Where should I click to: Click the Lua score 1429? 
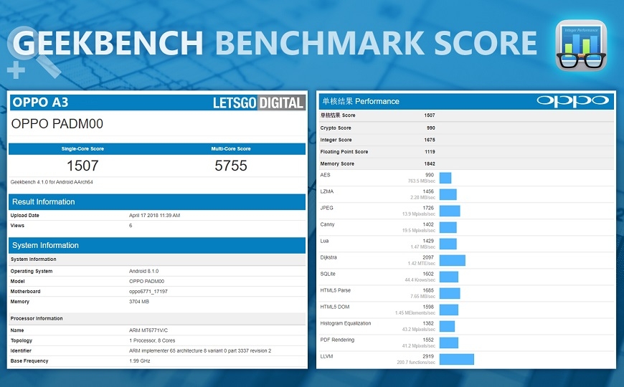click(428, 241)
